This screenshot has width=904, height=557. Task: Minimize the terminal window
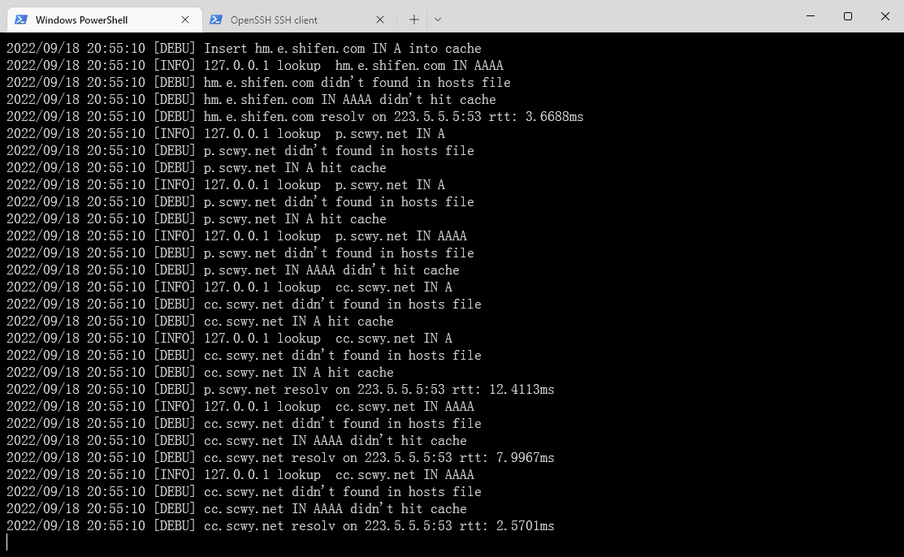pos(811,16)
